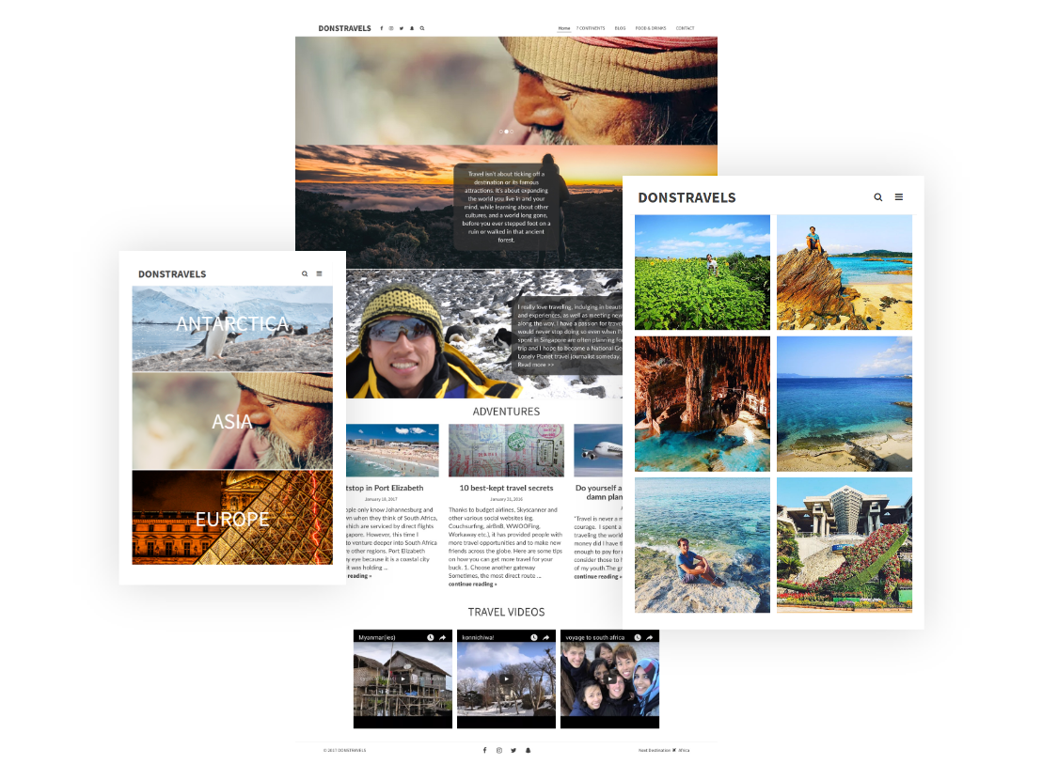Open gallery photo of flower shoe sculpture

845,545
